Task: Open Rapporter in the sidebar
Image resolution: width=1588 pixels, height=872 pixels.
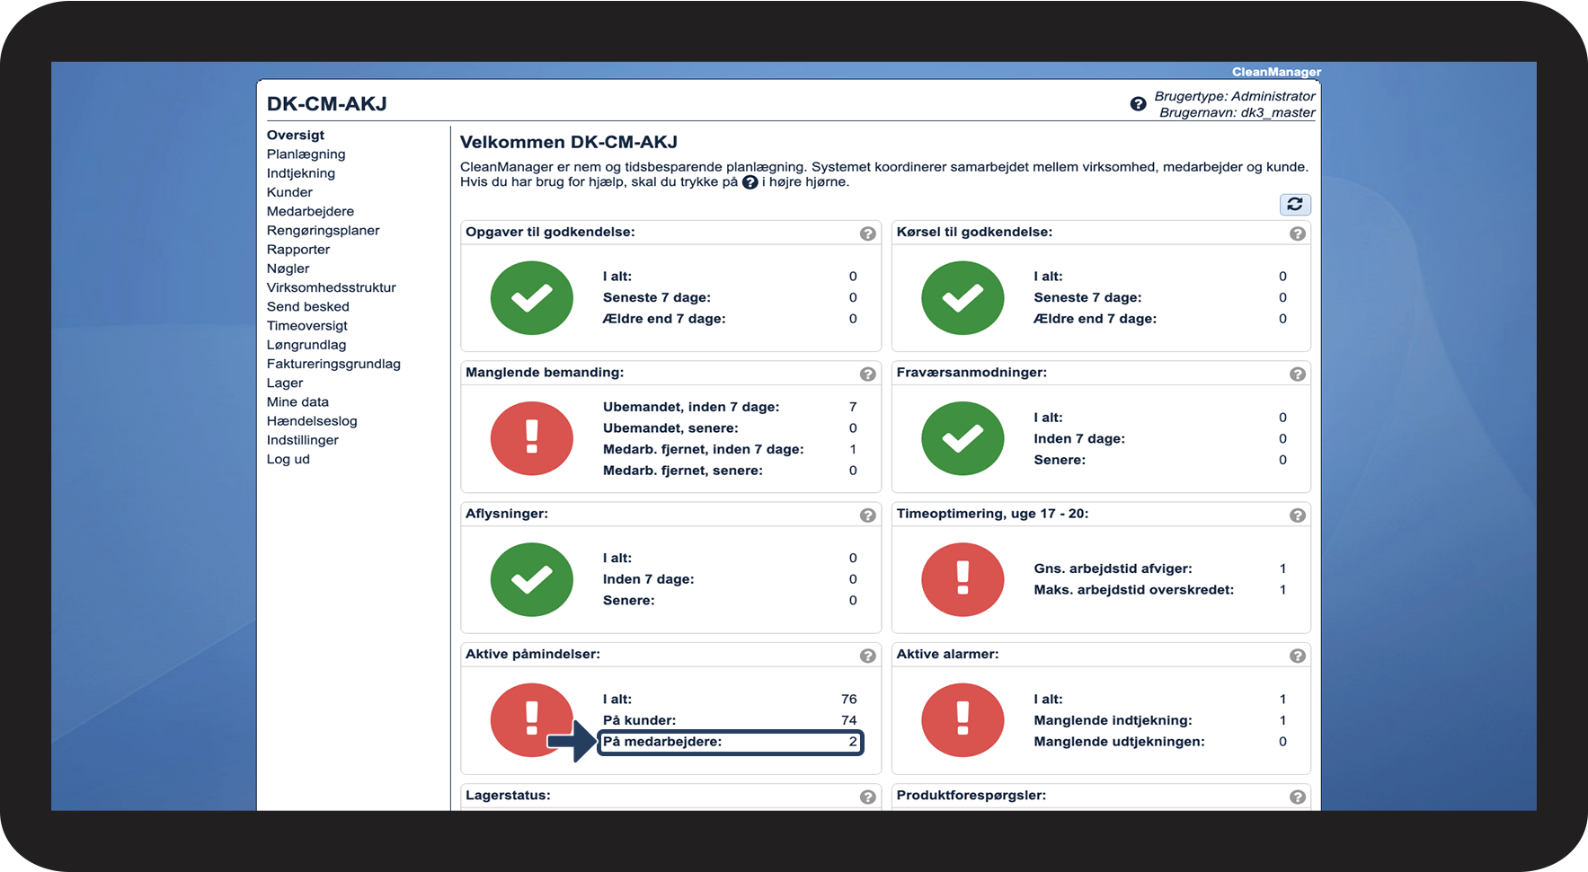Action: [x=298, y=250]
